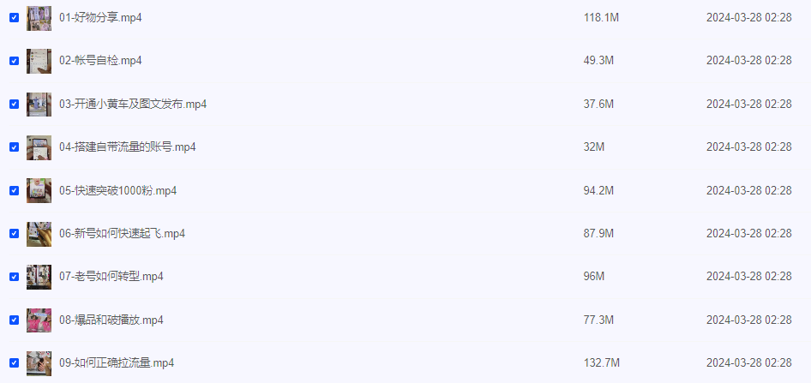Click the 118.1M file size entry
The image size is (811, 383).
click(601, 18)
